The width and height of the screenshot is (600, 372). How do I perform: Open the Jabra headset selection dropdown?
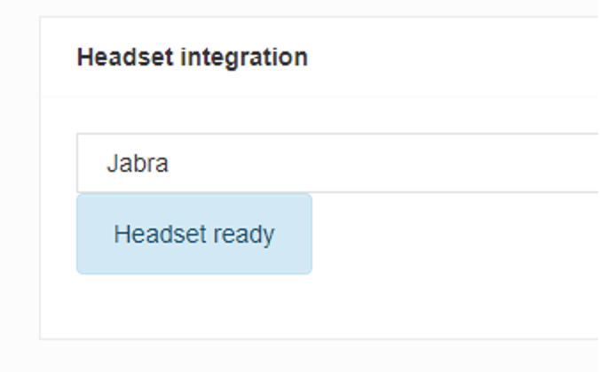tap(338, 163)
